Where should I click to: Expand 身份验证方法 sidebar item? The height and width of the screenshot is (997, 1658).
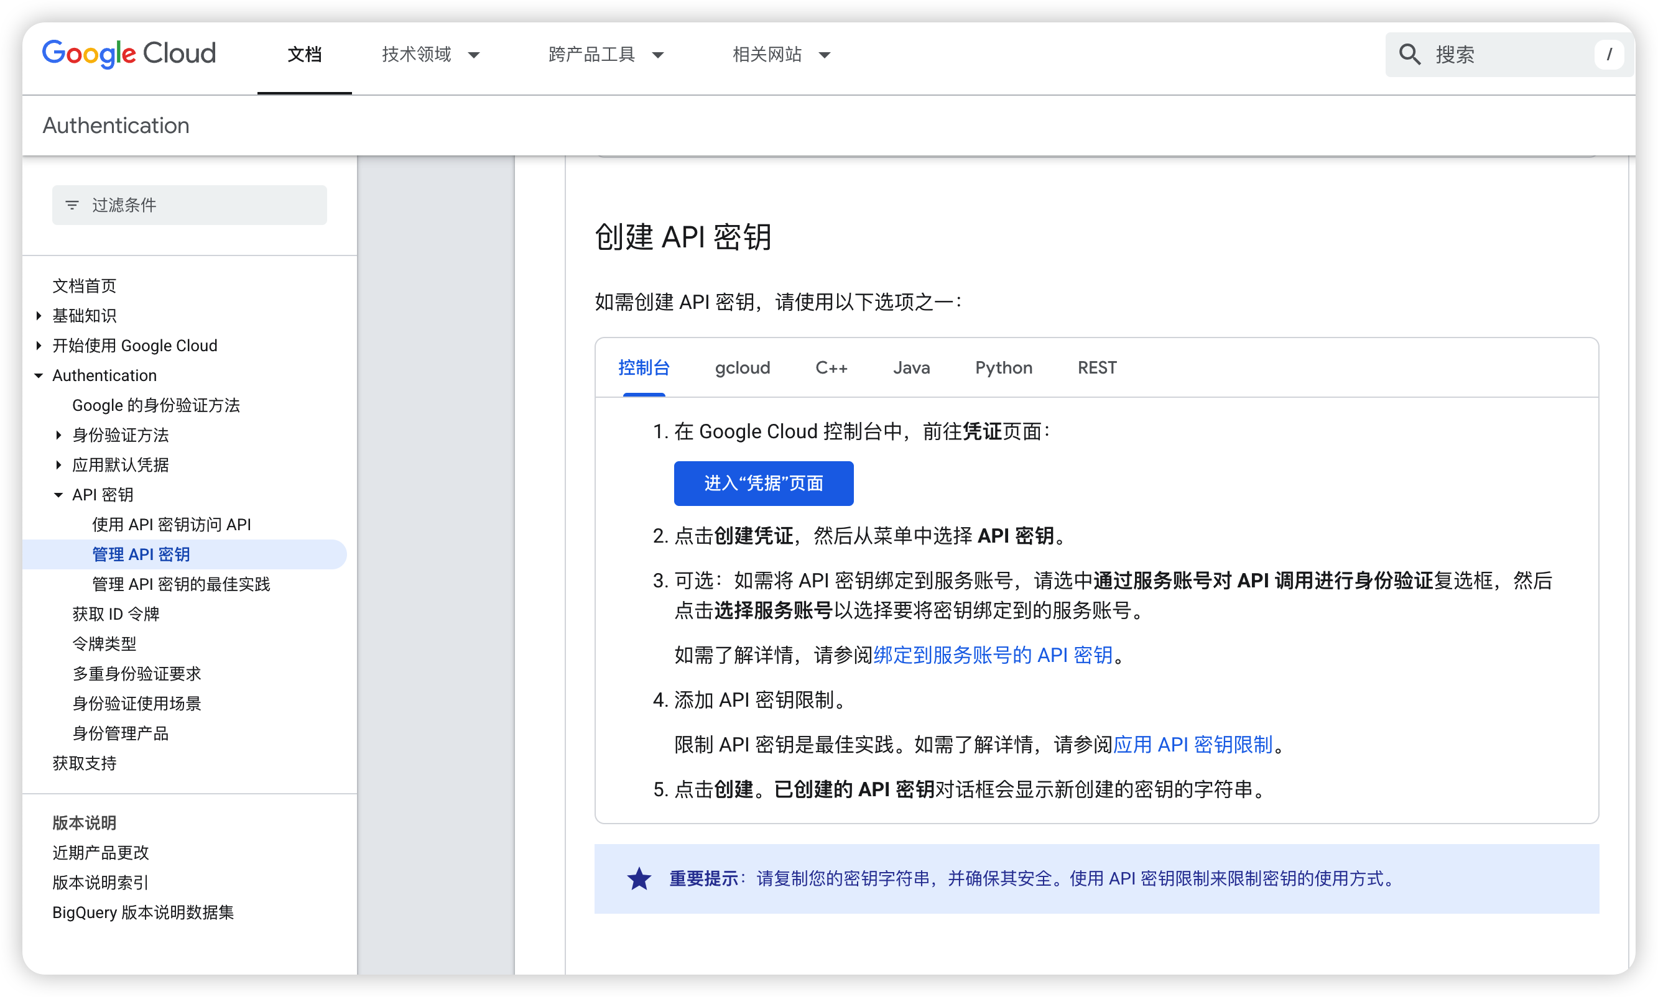click(58, 435)
